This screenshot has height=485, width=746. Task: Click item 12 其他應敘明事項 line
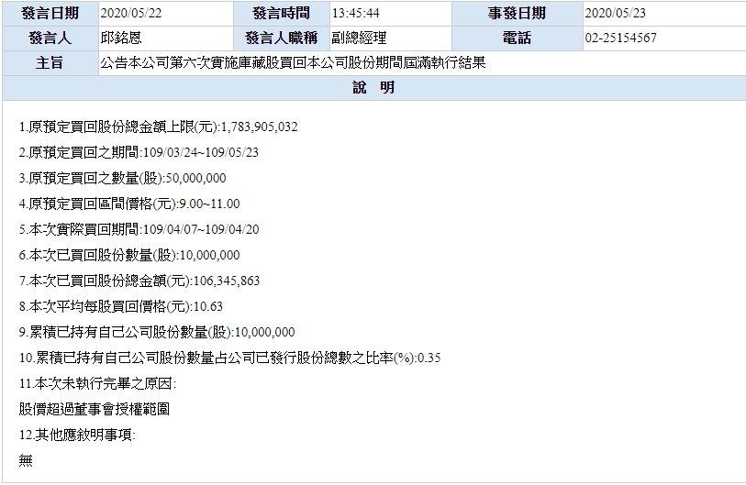(x=77, y=435)
